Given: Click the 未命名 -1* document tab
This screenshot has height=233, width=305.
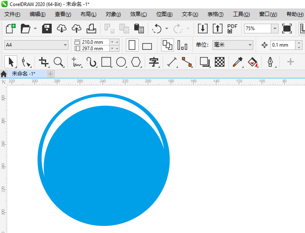Looking at the screenshot, I should [x=24, y=74].
